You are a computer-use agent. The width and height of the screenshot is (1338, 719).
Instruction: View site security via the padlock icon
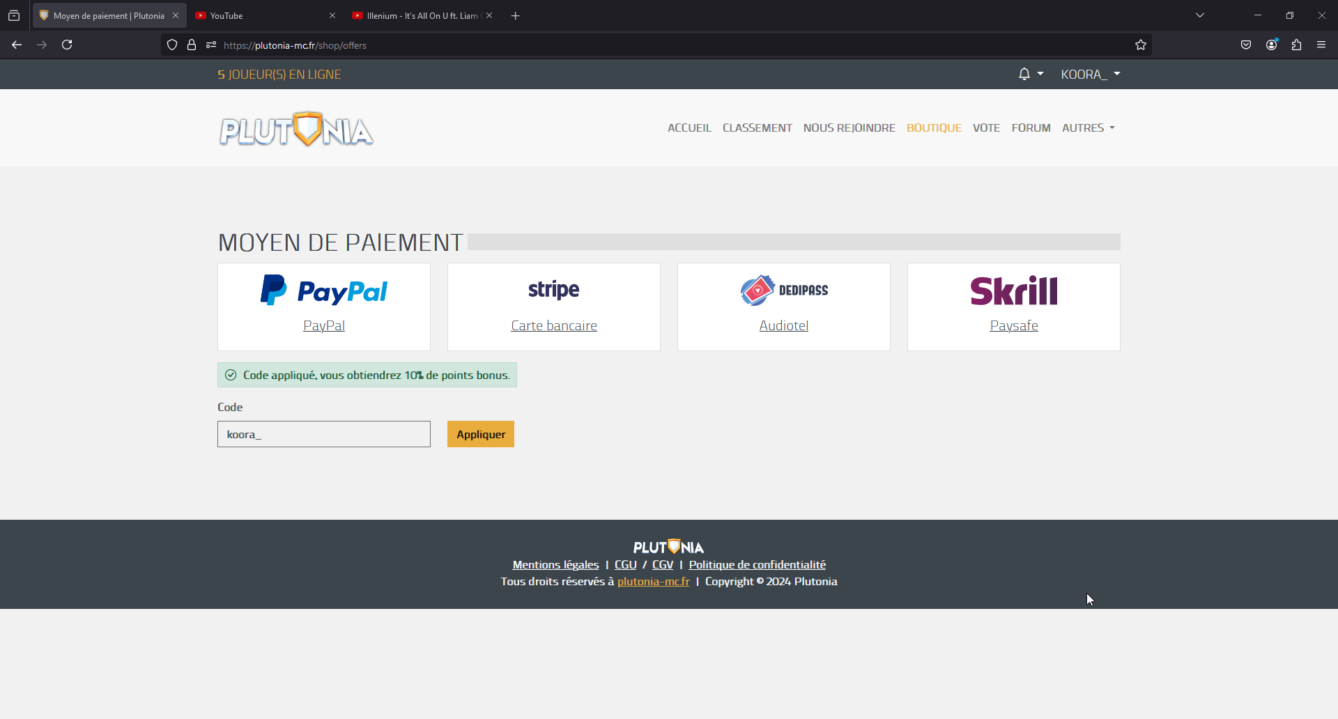(x=192, y=45)
